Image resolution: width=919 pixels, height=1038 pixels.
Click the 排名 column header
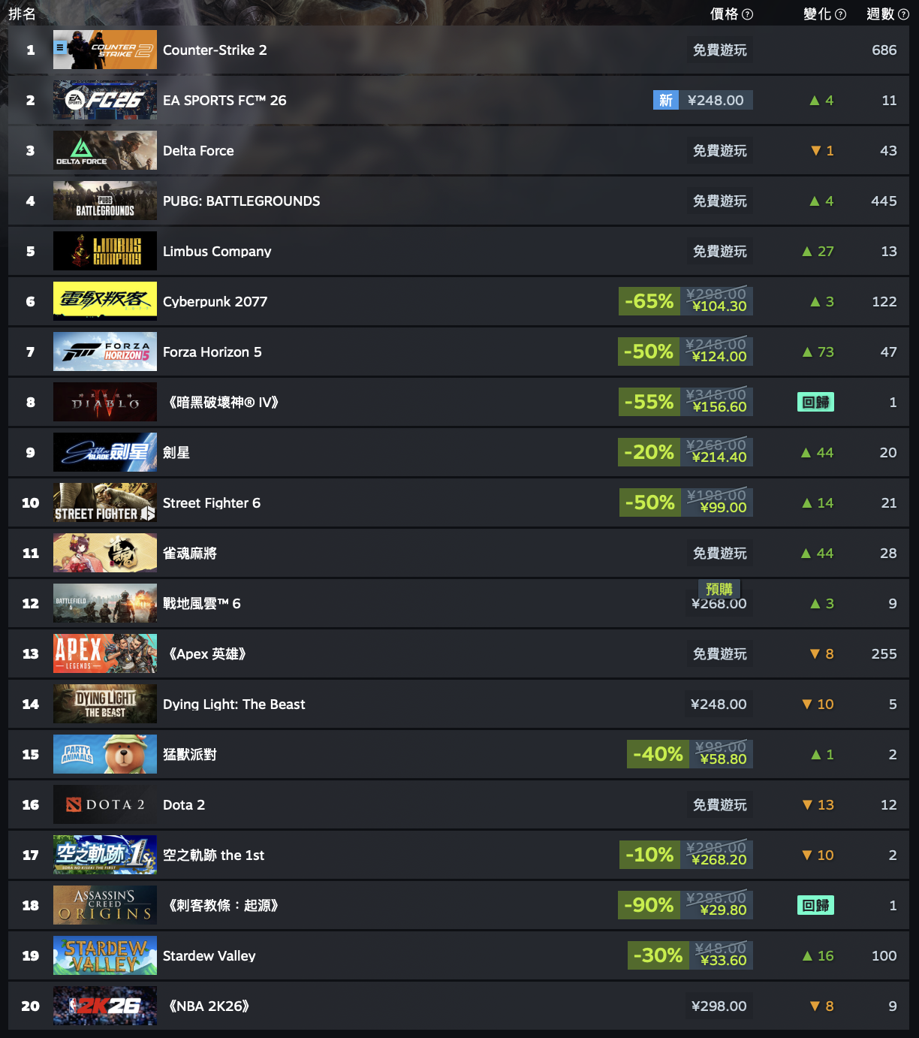point(23,14)
